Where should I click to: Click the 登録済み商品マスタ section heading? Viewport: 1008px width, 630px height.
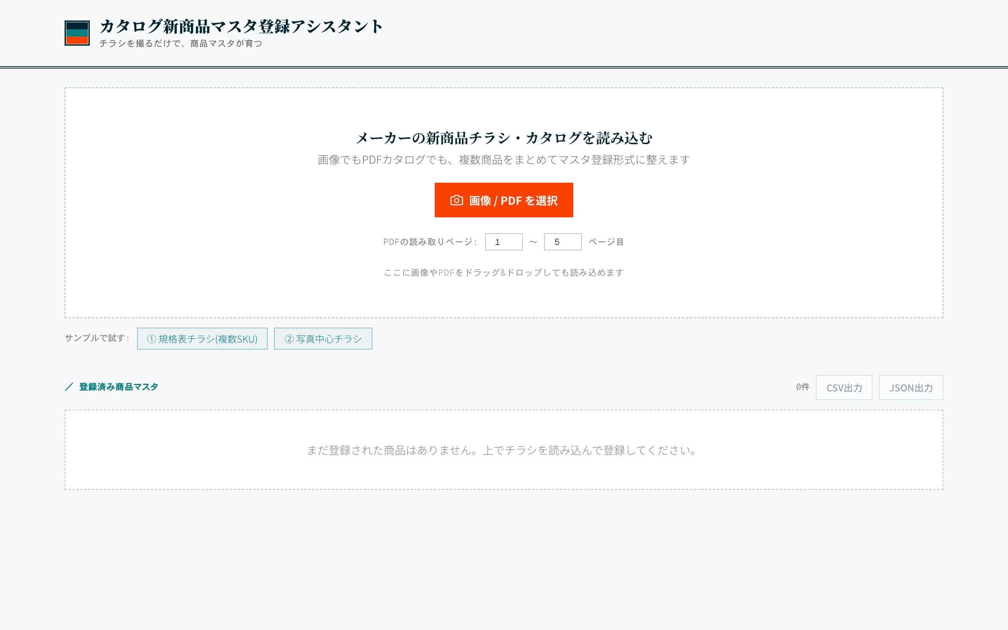click(x=118, y=387)
